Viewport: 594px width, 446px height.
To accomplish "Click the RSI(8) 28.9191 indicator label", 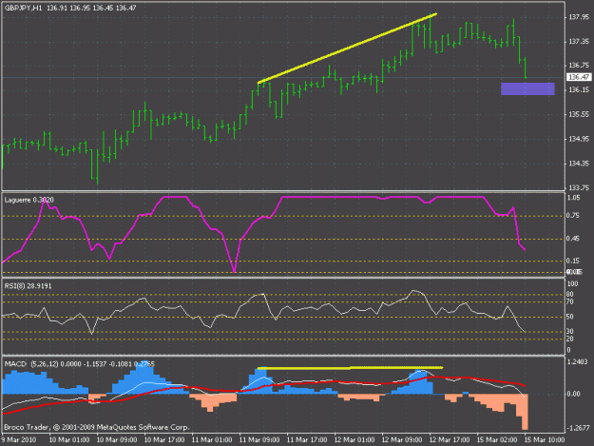I will point(28,286).
